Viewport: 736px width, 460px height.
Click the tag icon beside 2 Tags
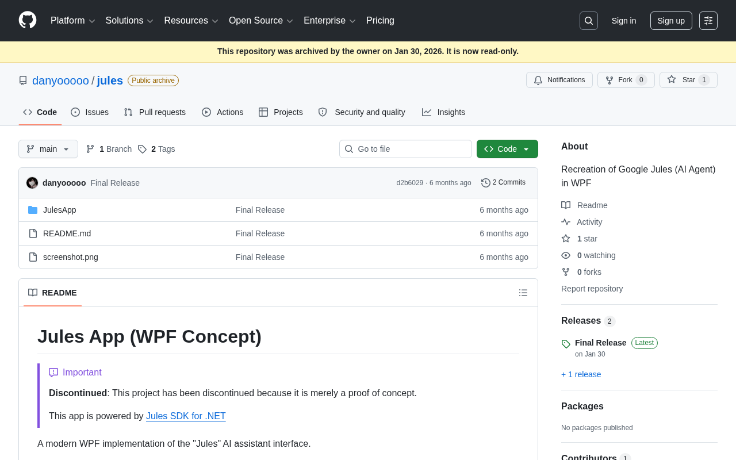click(x=142, y=149)
